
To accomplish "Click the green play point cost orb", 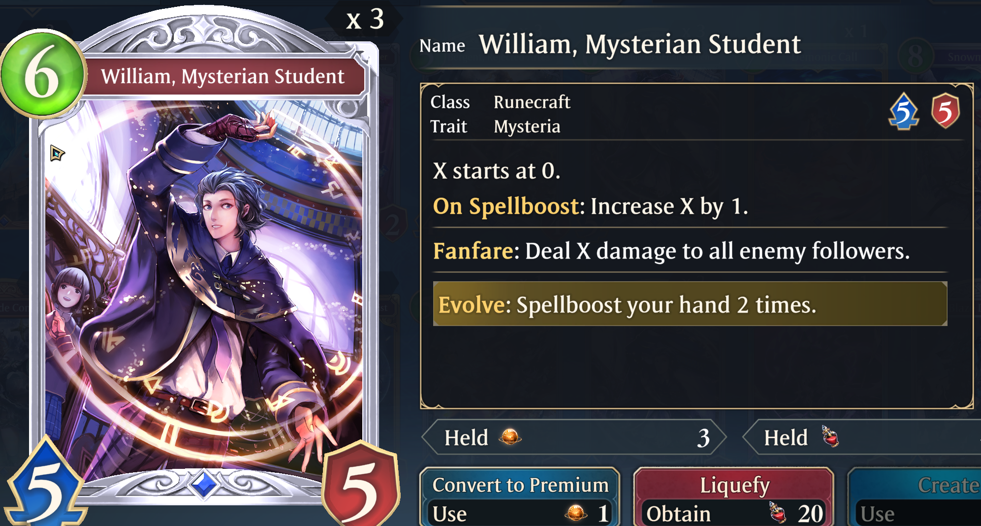I will click(x=43, y=74).
